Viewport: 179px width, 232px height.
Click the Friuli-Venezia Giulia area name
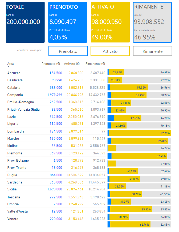click(23, 110)
